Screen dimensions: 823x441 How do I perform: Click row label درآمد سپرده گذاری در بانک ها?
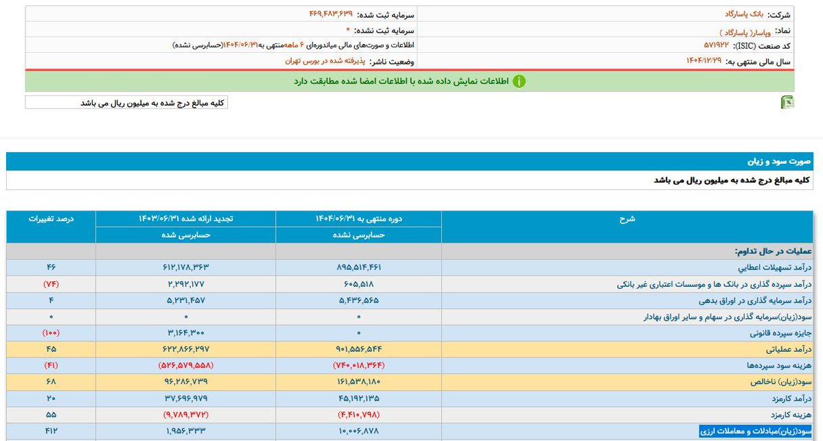tap(715, 284)
